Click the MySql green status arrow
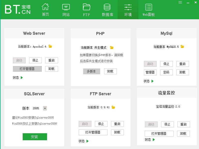 152,81
